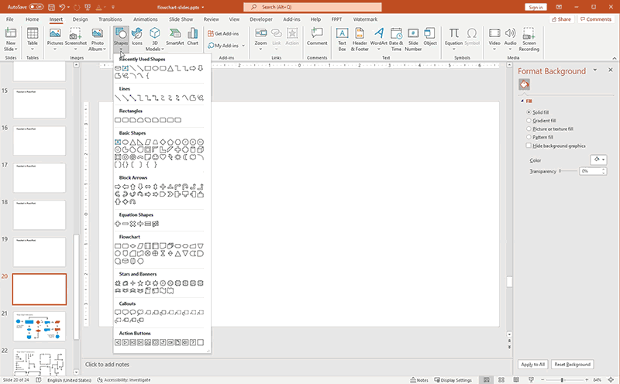Click the Icons button in ribbon
The width and height of the screenshot is (620, 384).
(x=137, y=36)
